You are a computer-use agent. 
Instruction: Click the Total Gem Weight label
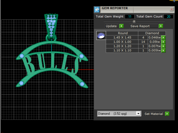pos(109,17)
